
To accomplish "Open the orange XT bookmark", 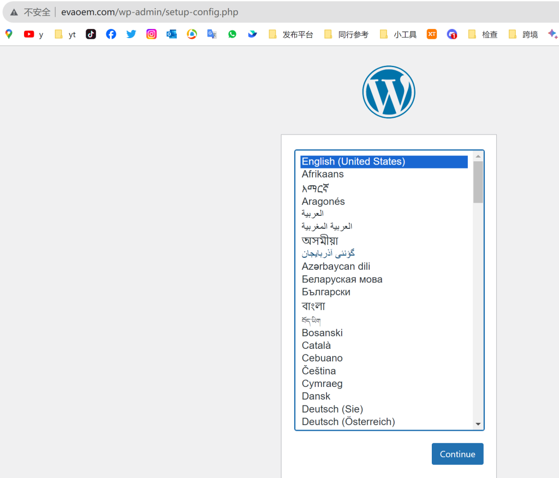I will pyautogui.click(x=432, y=34).
